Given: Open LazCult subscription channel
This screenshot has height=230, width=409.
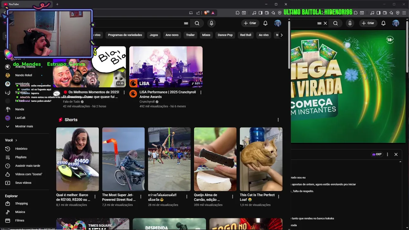Looking at the screenshot, I should pos(20,118).
